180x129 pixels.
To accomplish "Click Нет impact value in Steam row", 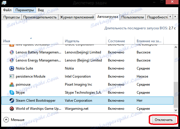I will pyautogui.click(x=140, y=101).
